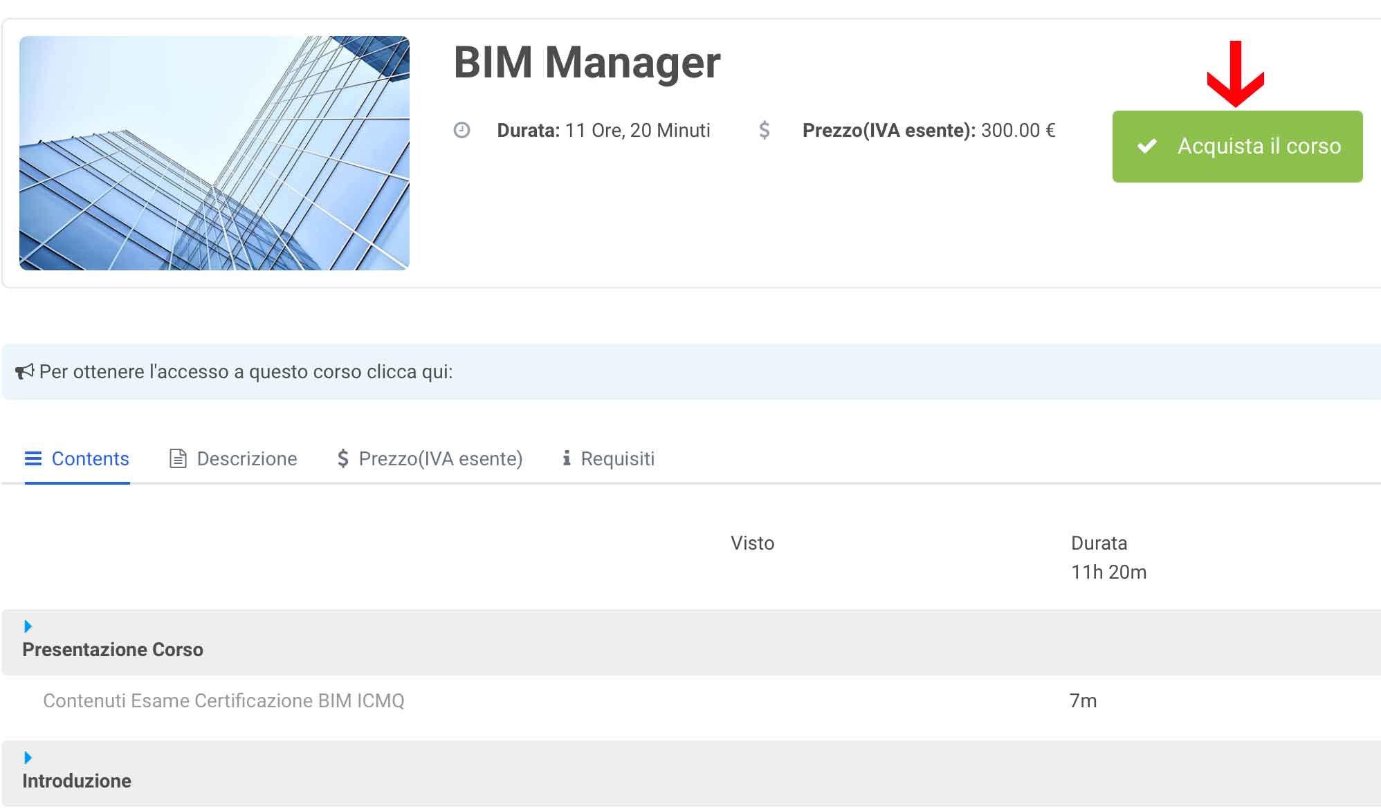
Task: Click the list icon on the Contents tab
Action: [x=33, y=458]
